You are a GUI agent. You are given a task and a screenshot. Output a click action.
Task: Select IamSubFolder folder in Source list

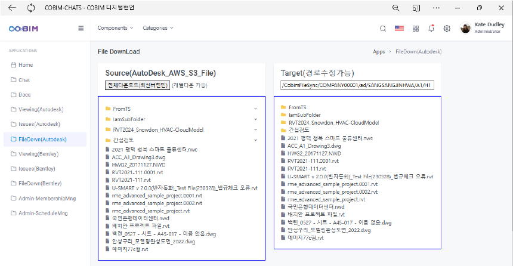129,119
